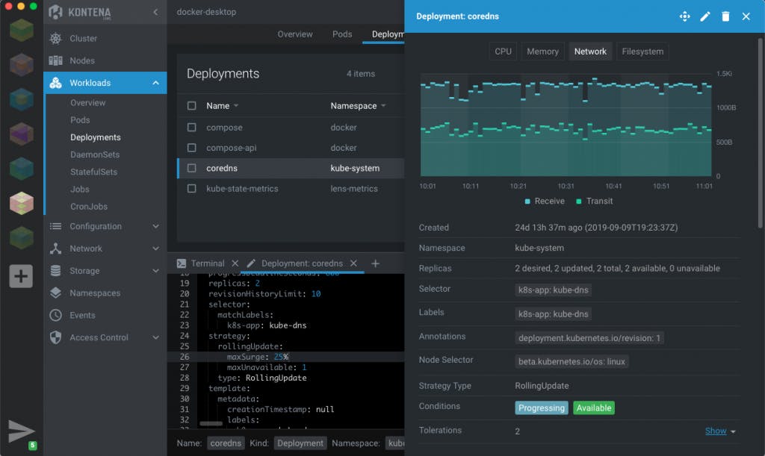
Task: Collapse the sidebar with the left chevron
Action: 155,12
